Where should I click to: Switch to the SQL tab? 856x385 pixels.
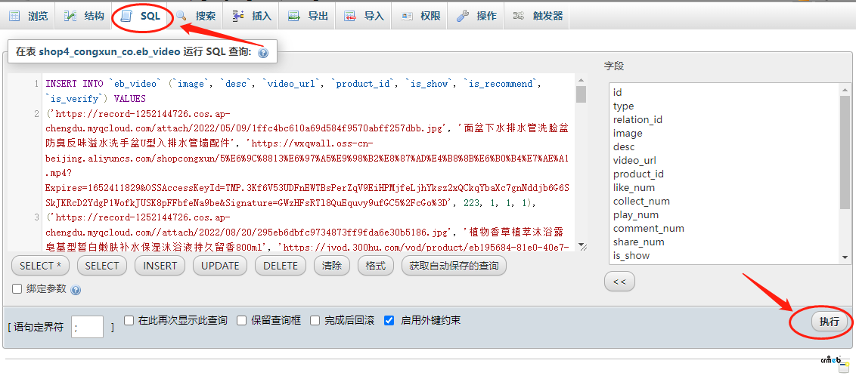[142, 17]
